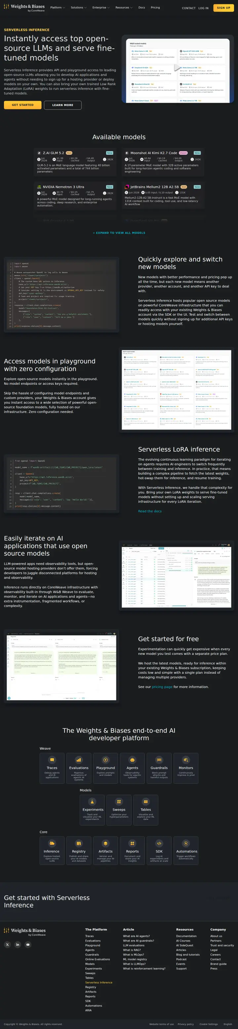The height and width of the screenshot is (1029, 238).
Task: Follow the Read the docs link
Action: tap(150, 511)
